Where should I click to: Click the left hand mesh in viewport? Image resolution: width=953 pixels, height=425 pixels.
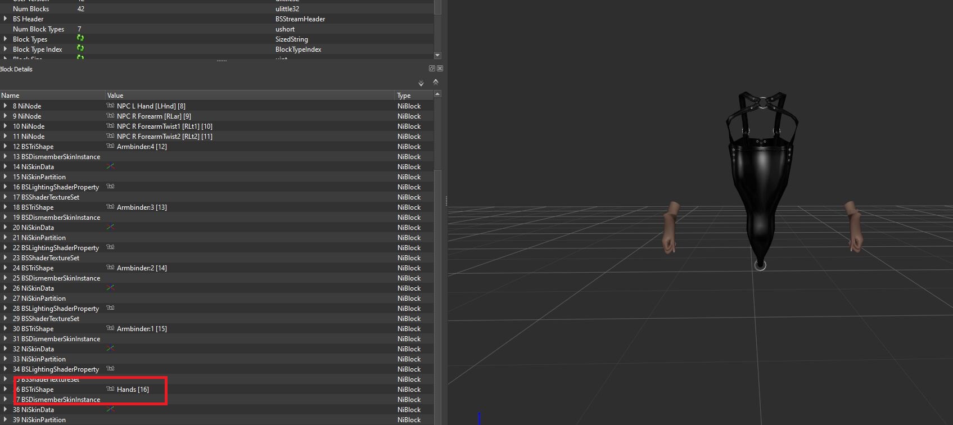point(670,228)
